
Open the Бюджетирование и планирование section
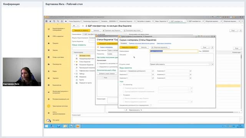58,29
